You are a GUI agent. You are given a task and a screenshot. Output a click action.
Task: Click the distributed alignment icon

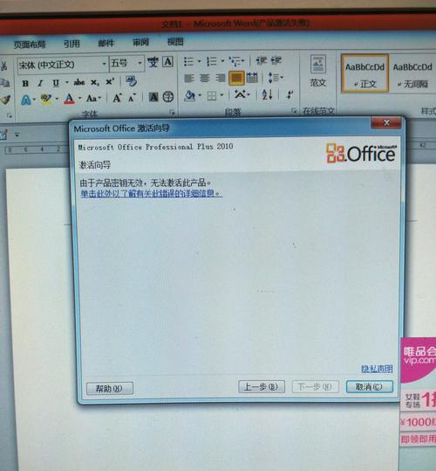point(252,78)
